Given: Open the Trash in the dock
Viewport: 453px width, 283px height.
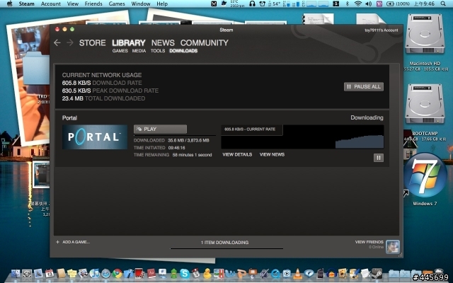Looking at the screenshot, I should tap(439, 272).
